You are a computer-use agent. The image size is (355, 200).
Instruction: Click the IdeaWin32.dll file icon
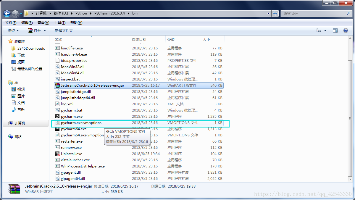coord(58,67)
